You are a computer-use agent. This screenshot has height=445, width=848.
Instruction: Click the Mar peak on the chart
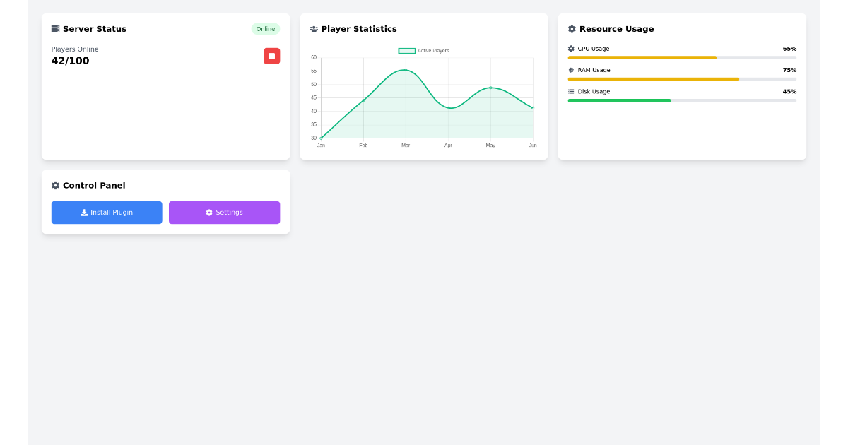coord(406,70)
